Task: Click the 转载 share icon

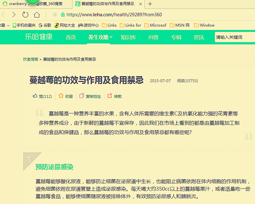Action: click(x=110, y=96)
